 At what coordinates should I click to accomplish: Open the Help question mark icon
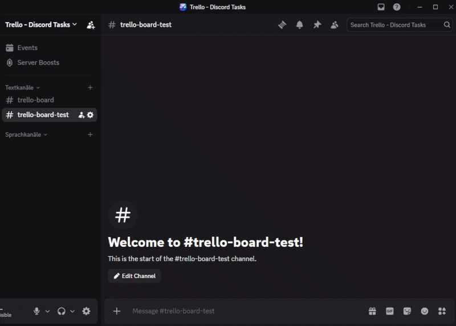click(397, 7)
